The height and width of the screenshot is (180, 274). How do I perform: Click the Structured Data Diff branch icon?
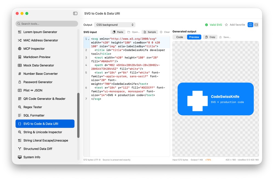(20, 149)
